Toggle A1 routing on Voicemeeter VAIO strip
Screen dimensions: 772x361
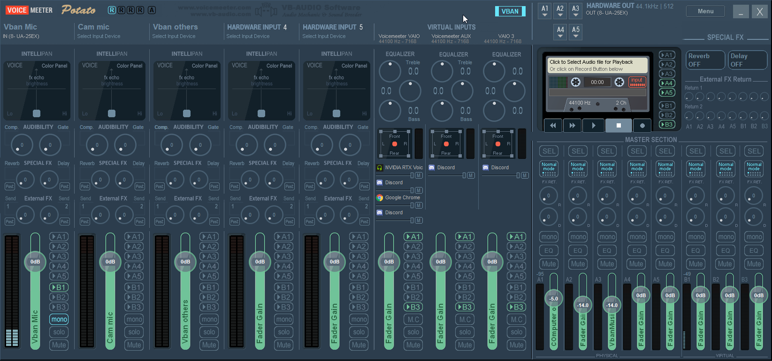413,237
